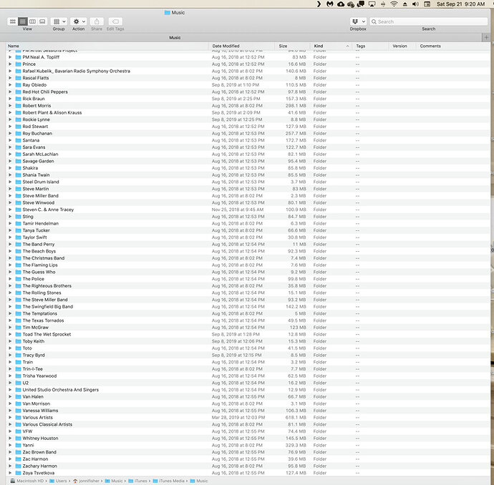Switch to gallery view in toolbar
494x485 pixels.
42,21
